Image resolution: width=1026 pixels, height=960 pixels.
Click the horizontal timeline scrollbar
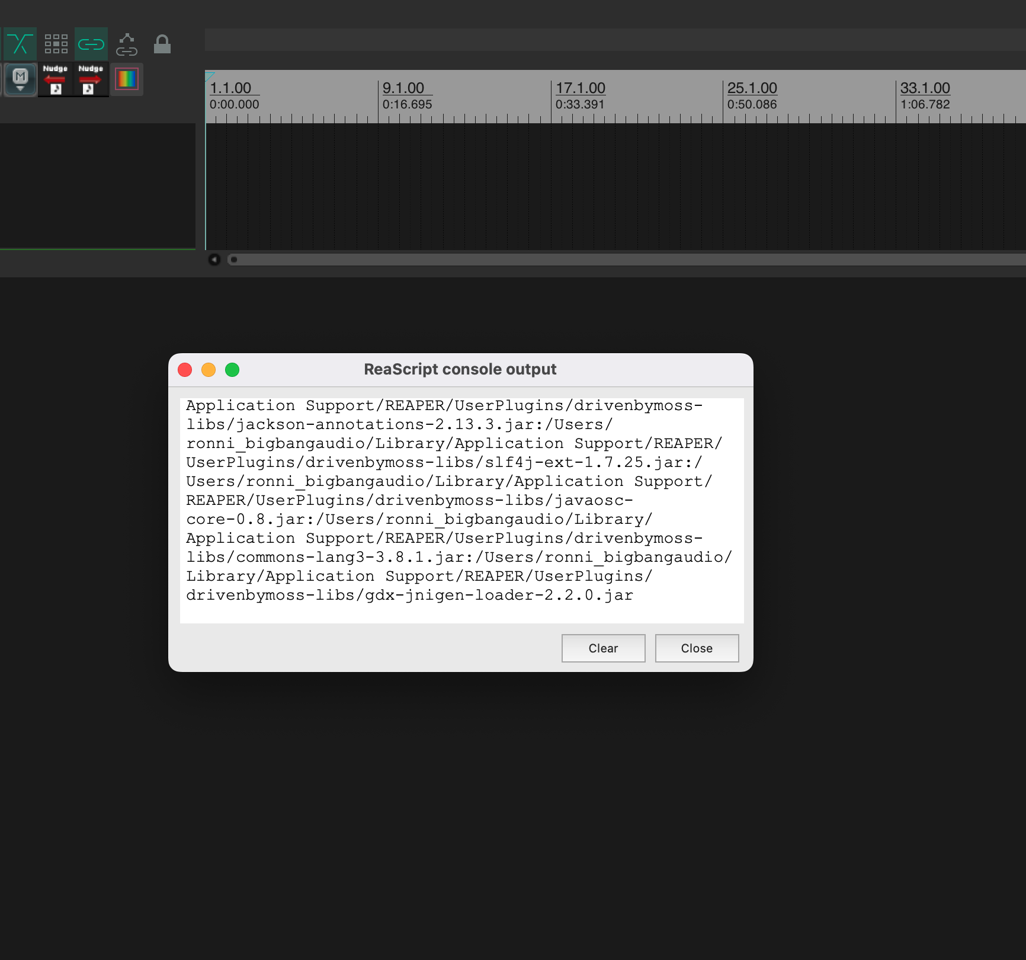coord(626,260)
